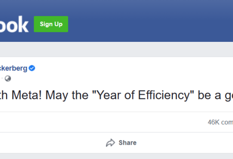Click the blue verified checkmark badge
Viewport: 233px width, 159px height.
tap(32, 68)
